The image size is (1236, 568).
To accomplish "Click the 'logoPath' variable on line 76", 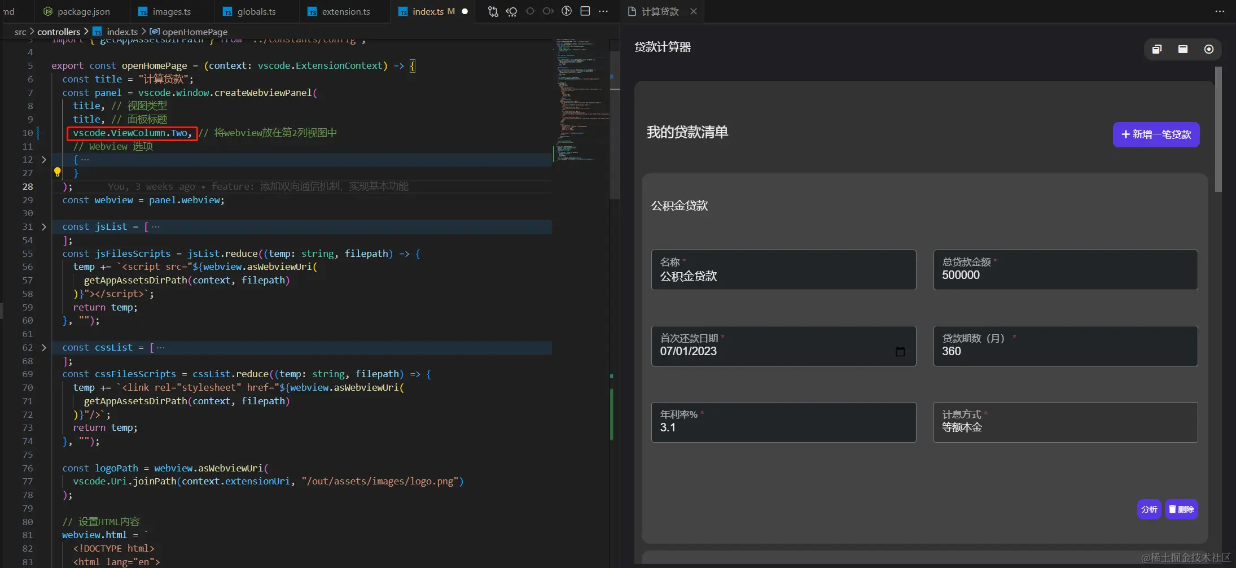I will (x=116, y=469).
